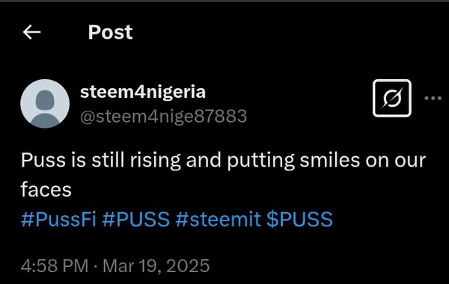Click the default profile avatar
The image size is (449, 284).
pos(45,104)
